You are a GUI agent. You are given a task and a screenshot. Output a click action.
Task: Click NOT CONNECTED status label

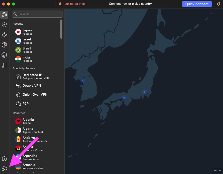click(74, 4)
